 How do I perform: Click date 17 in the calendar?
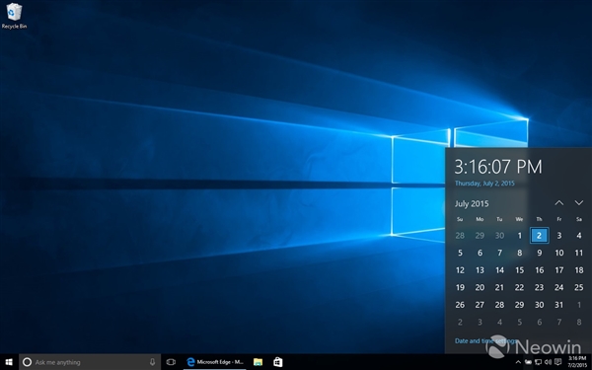pyautogui.click(x=559, y=270)
